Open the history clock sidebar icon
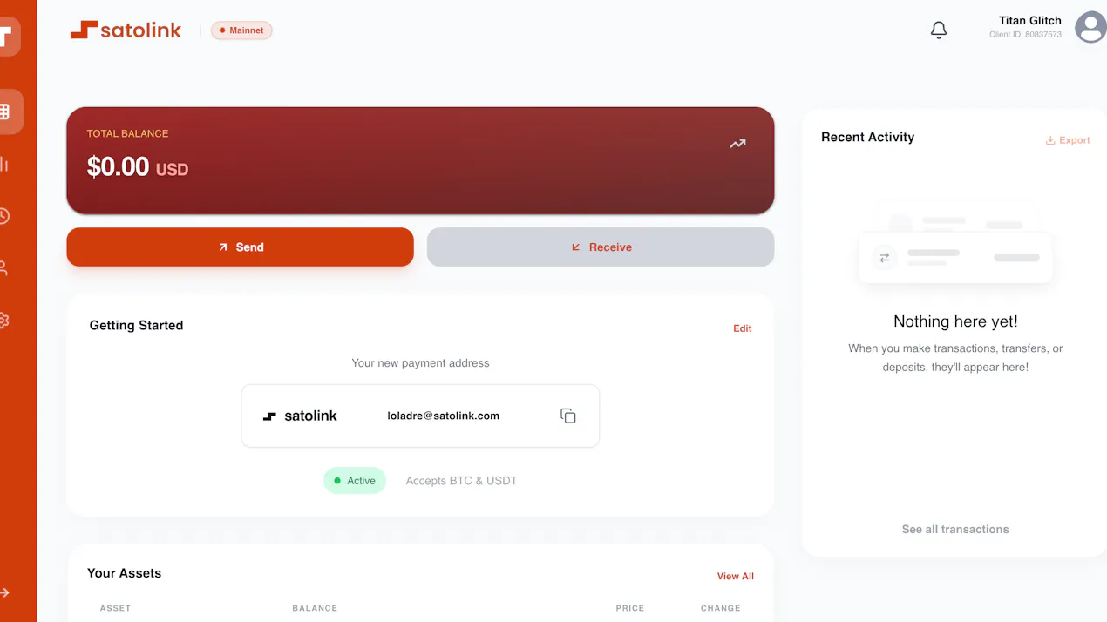 click(x=4, y=216)
